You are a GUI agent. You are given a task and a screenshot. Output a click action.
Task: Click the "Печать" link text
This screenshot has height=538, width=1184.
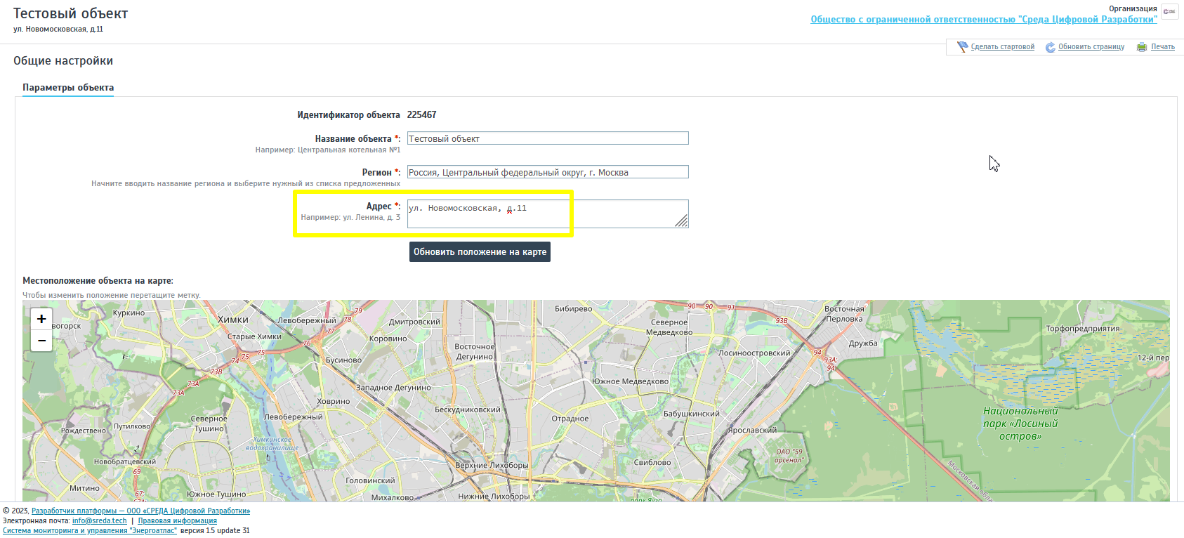(x=1162, y=47)
